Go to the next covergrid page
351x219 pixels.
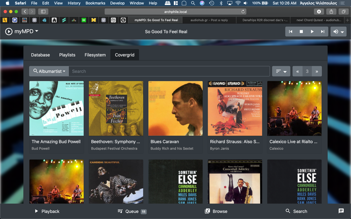tap(316, 71)
